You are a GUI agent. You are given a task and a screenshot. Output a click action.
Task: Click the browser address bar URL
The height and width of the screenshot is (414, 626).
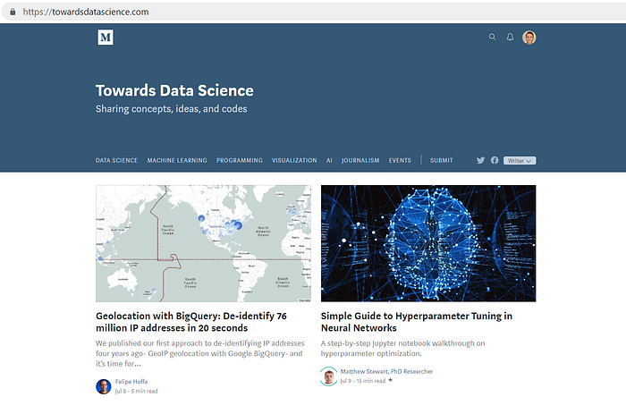[x=86, y=12]
